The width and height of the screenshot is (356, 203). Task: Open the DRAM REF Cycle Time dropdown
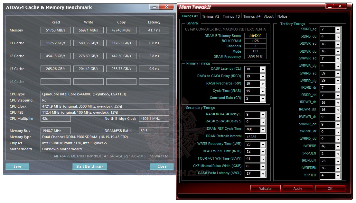263,129
